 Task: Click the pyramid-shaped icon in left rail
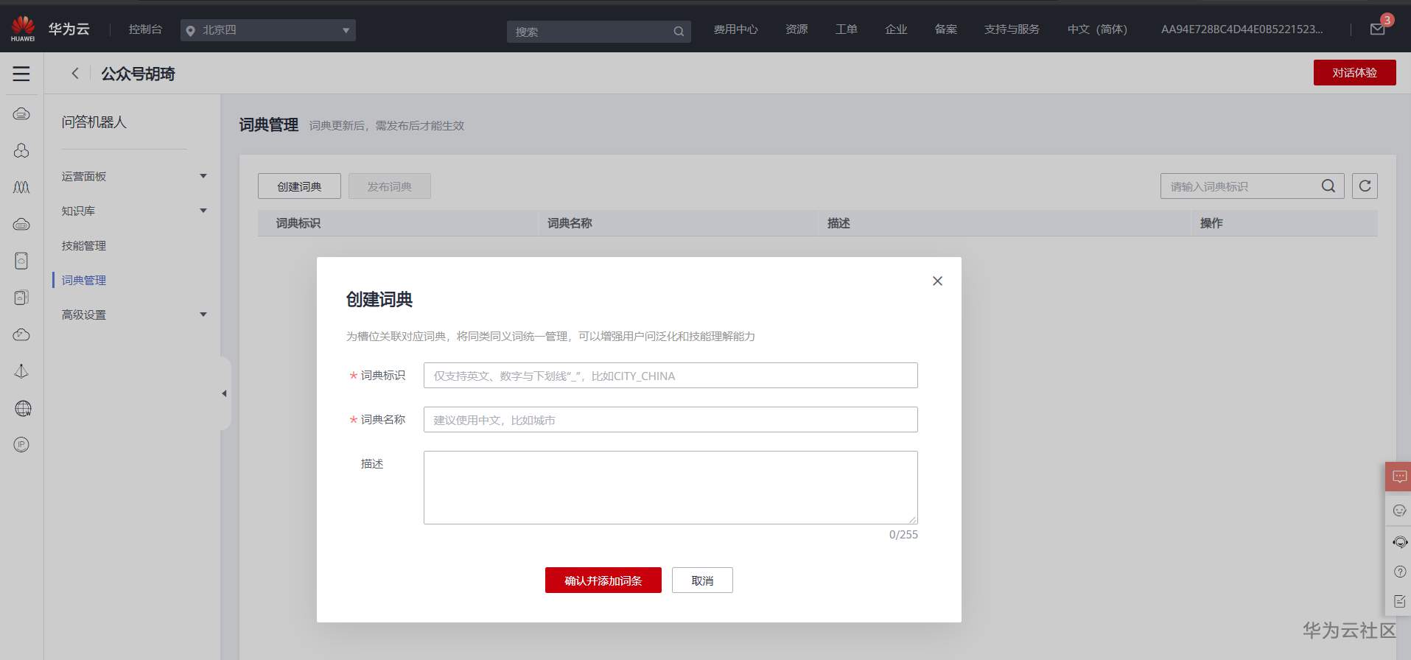[21, 371]
